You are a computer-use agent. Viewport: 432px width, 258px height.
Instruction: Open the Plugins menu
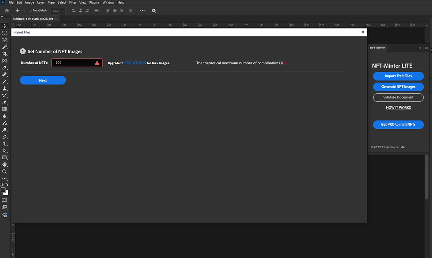[95, 2]
